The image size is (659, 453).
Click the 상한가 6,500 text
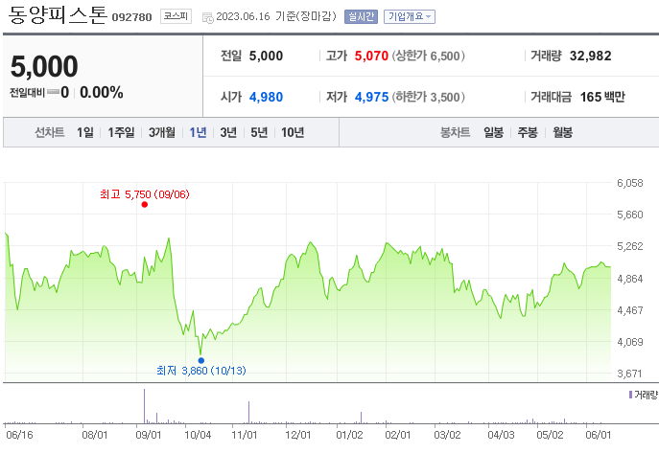(x=428, y=56)
